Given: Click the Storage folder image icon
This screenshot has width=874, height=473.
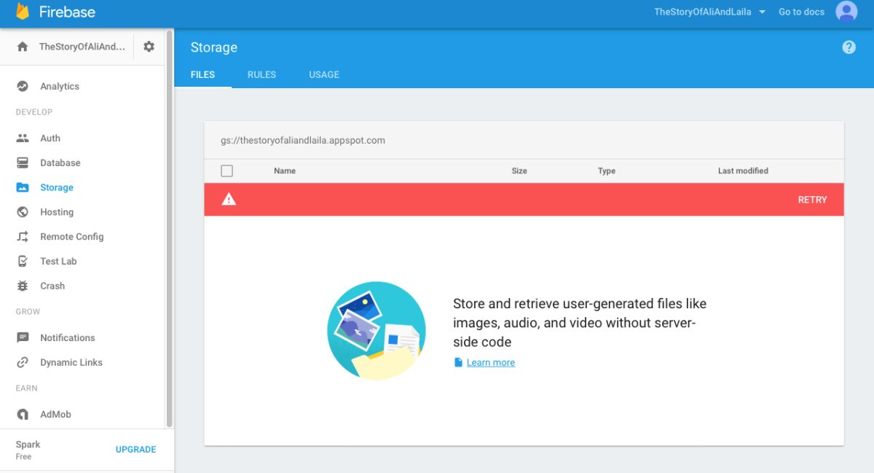Looking at the screenshot, I should (x=23, y=187).
